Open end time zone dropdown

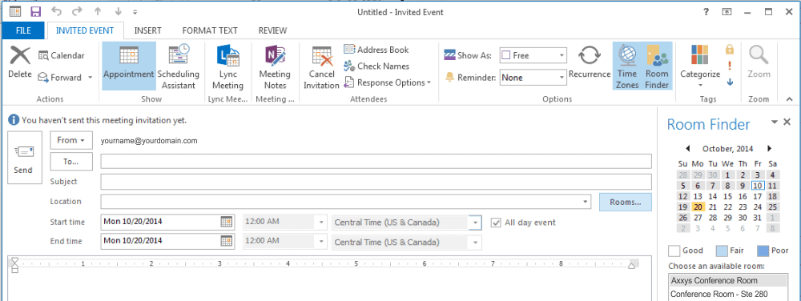click(x=475, y=242)
